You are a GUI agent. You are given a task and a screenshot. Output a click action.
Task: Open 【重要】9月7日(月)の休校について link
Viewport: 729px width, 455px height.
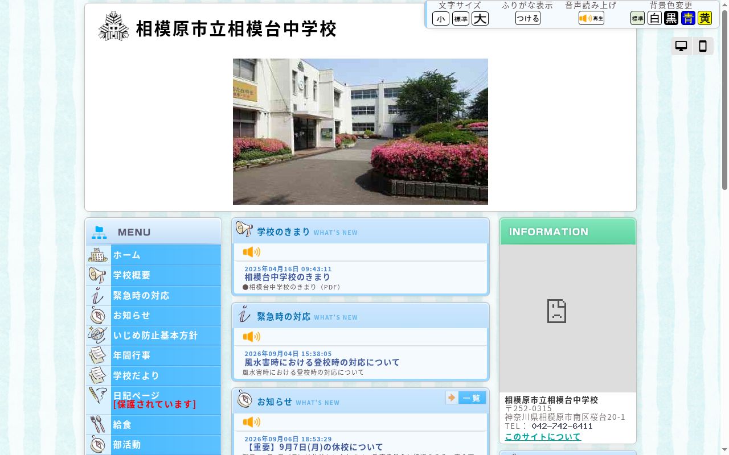314,447
